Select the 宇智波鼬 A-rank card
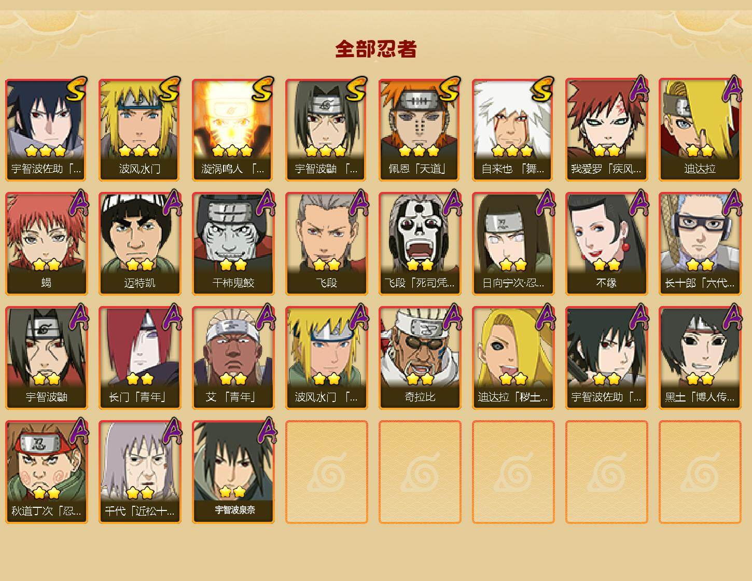 [x=46, y=358]
